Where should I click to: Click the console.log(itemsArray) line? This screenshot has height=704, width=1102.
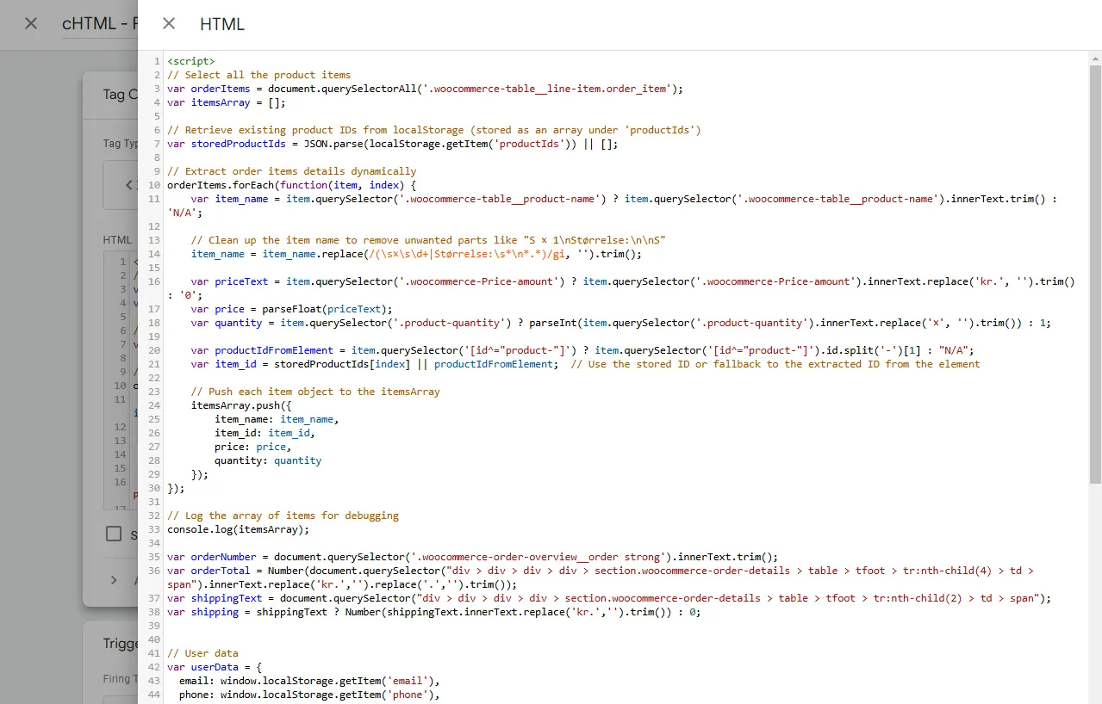coord(238,529)
